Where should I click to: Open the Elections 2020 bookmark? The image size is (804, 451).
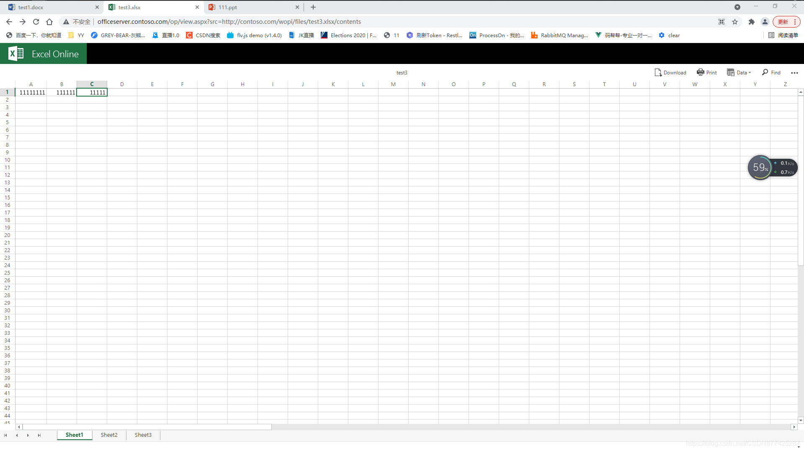click(349, 36)
